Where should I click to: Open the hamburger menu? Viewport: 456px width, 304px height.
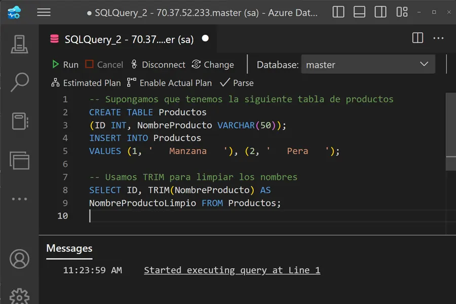coord(44,12)
